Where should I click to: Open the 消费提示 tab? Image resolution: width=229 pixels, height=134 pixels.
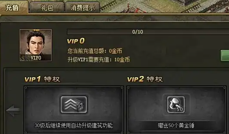pyautogui.click(x=83, y=8)
